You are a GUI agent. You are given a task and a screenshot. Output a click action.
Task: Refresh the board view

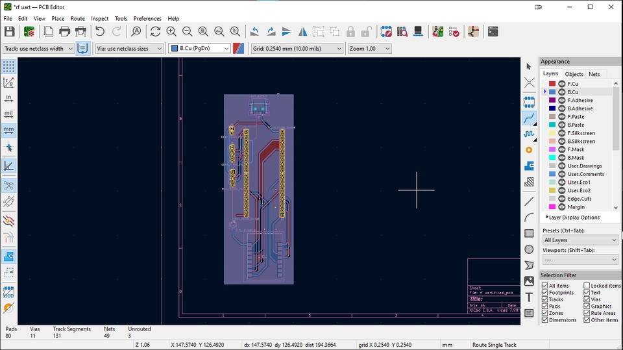[x=155, y=31]
